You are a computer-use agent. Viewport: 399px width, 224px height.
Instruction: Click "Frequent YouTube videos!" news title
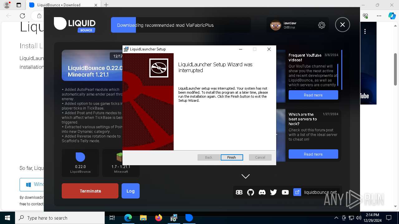(305, 58)
